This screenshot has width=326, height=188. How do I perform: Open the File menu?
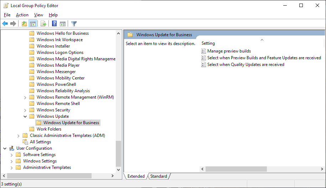tap(7, 15)
